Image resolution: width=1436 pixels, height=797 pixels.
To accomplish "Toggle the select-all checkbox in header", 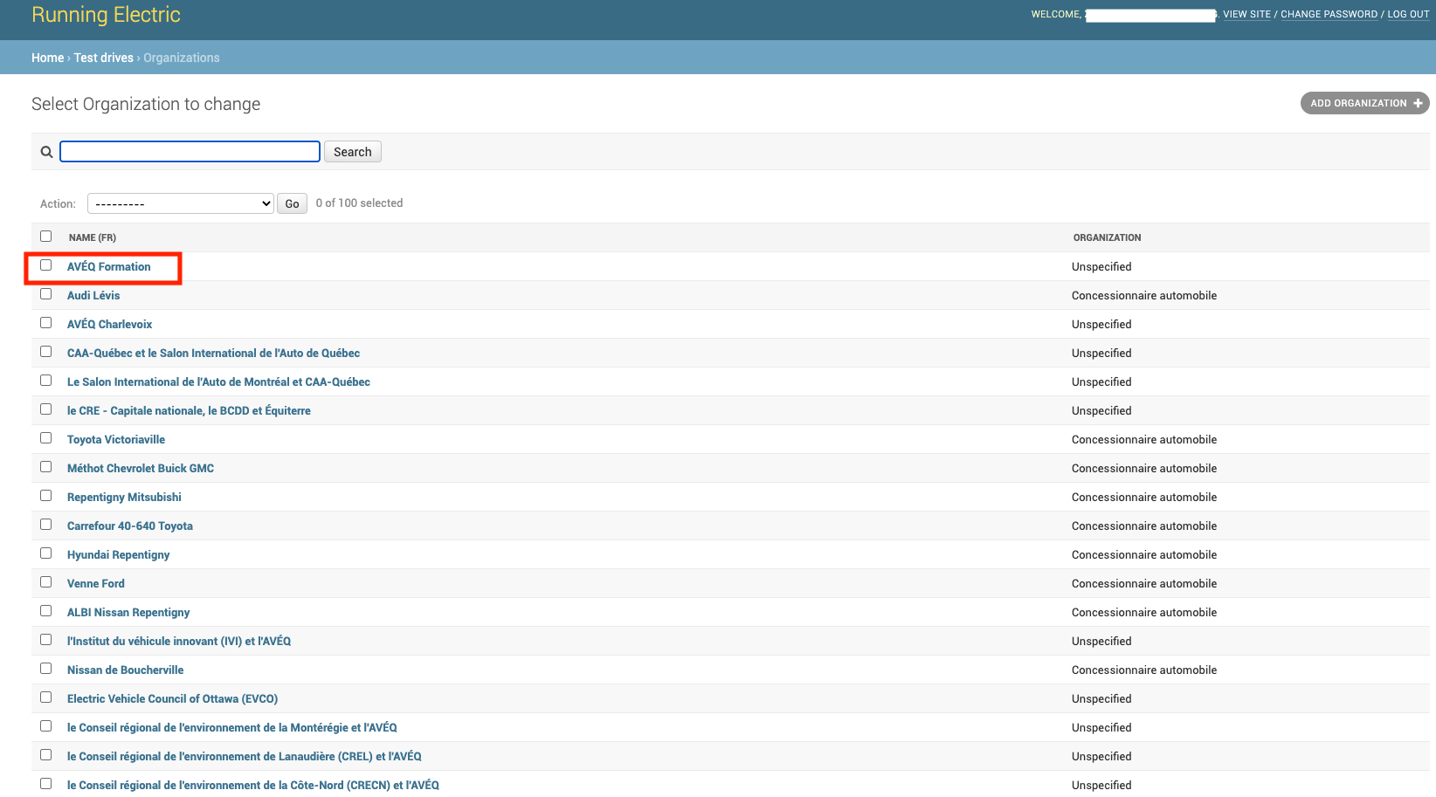I will pyautogui.click(x=46, y=237).
